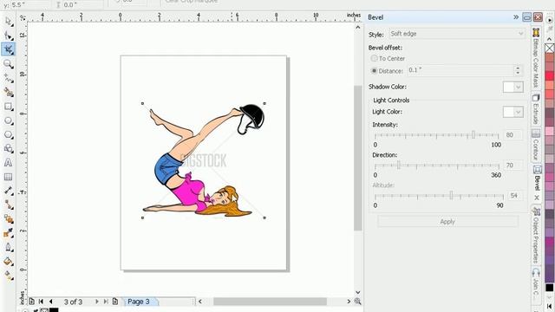Go to the previous page
Screen dimensions: 555x312
click(x=51, y=302)
